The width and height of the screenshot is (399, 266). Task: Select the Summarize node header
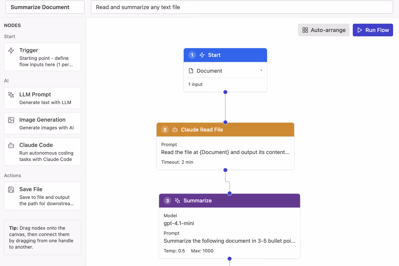pyautogui.click(x=229, y=201)
